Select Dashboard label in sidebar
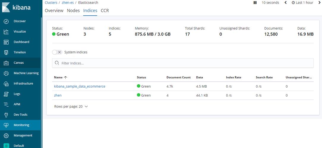This screenshot has width=322, height=148. coord(21,42)
